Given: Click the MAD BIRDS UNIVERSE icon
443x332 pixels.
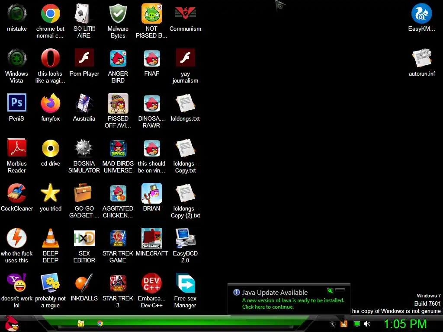Looking at the screenshot, I should (x=118, y=148).
